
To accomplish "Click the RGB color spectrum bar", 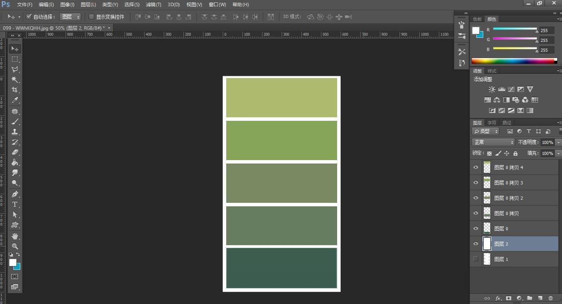I will click(x=514, y=61).
